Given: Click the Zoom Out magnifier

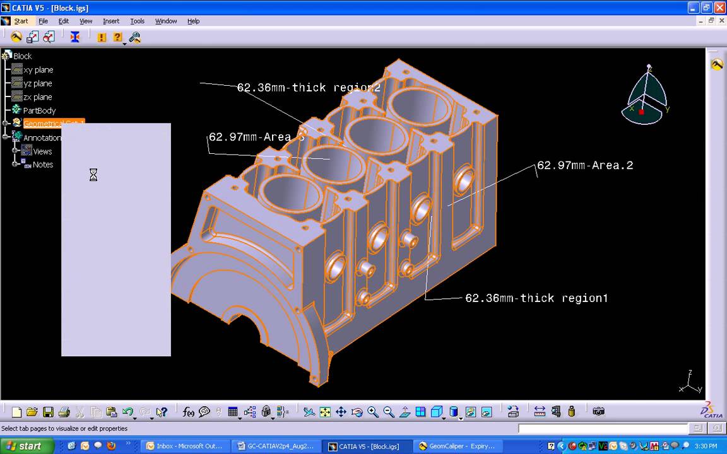Looking at the screenshot, I should tap(389, 411).
